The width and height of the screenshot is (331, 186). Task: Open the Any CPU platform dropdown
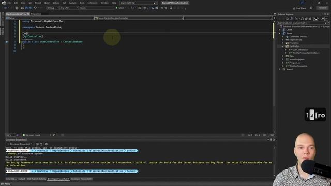tap(69, 8)
